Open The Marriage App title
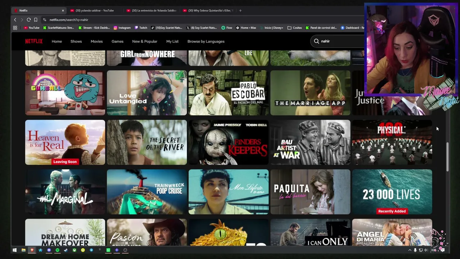The width and height of the screenshot is (460, 259). point(310,93)
